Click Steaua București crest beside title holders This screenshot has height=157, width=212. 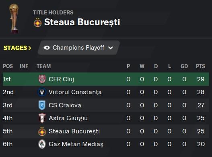click(37, 22)
